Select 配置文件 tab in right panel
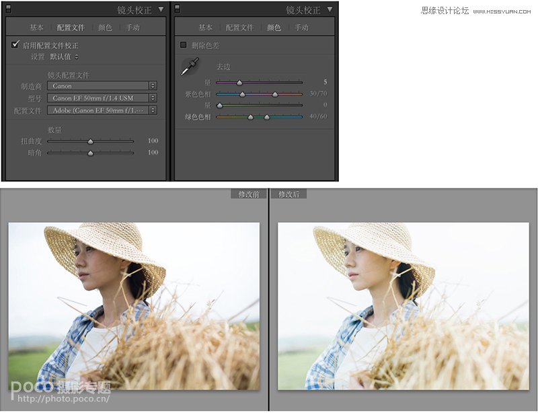Screen dimensions: 538x413 (239, 28)
